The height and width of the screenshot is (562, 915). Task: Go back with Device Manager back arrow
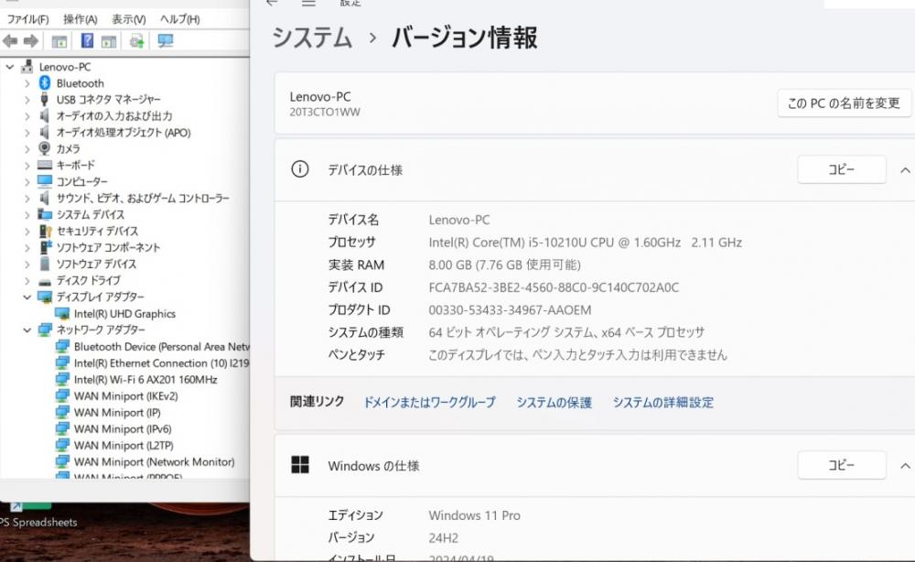click(x=10, y=41)
